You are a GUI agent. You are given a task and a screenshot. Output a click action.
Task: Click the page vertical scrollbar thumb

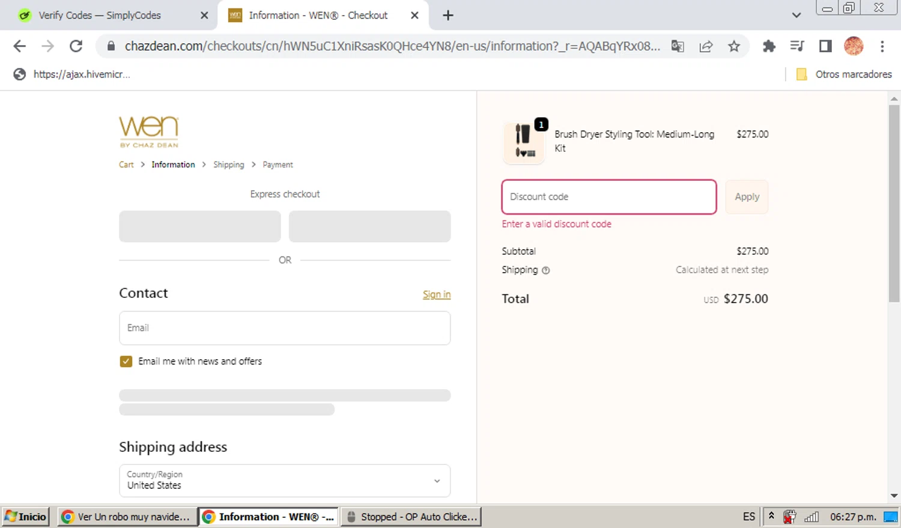(894, 203)
